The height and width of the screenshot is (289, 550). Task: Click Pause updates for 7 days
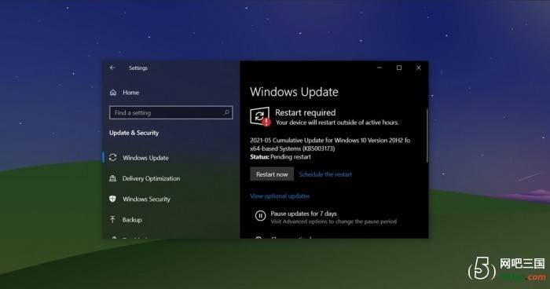click(303, 214)
